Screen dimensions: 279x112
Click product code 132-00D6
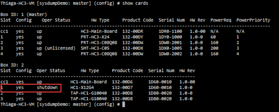(x=122, y=82)
